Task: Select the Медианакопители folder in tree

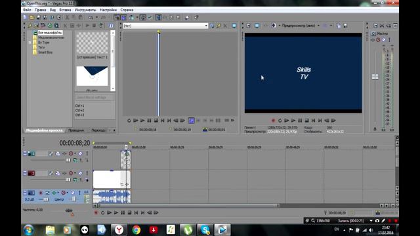Action: [51, 37]
